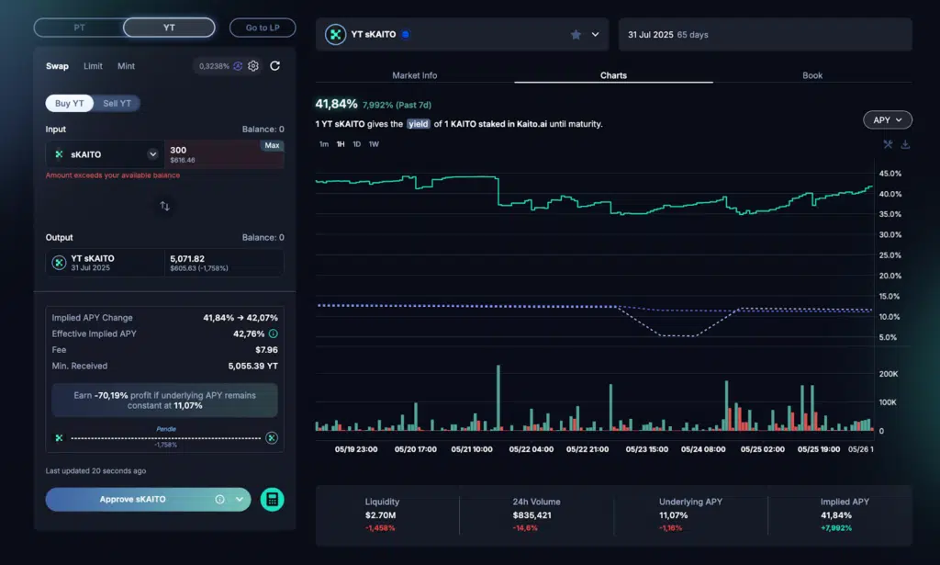Open the Swap tab
940x565 pixels.
click(x=57, y=66)
